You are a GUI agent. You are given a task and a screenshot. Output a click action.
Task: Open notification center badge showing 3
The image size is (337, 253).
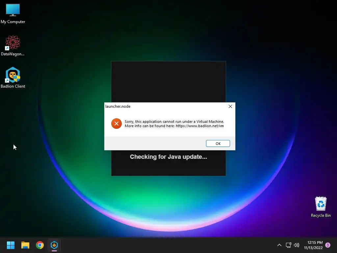(x=328, y=245)
